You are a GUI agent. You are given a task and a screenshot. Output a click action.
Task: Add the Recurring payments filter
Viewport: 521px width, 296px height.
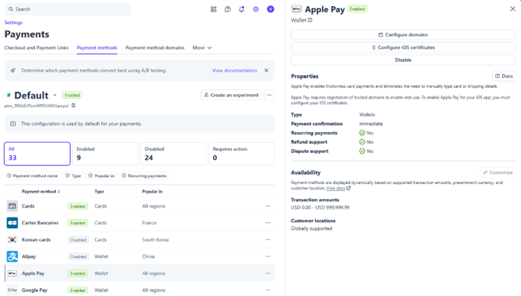pos(144,176)
